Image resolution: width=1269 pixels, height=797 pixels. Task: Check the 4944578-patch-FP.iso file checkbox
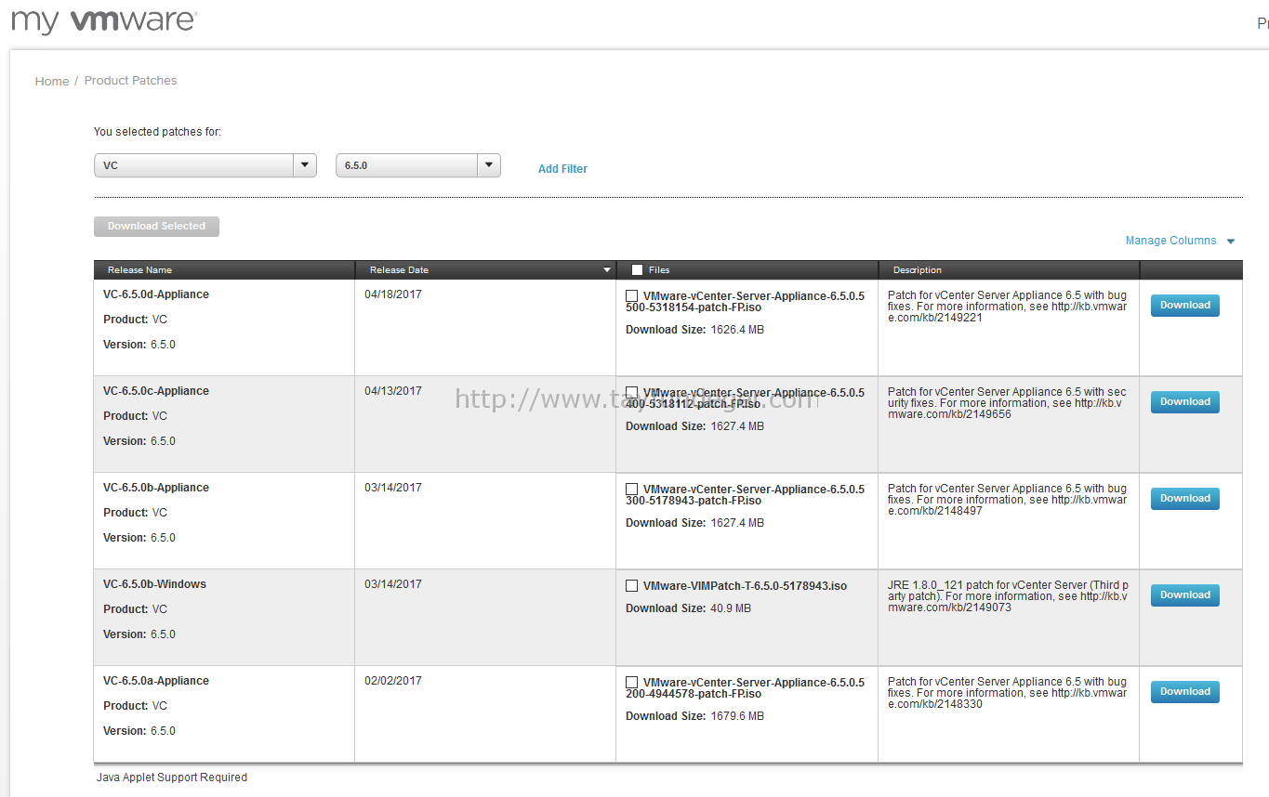click(x=632, y=683)
